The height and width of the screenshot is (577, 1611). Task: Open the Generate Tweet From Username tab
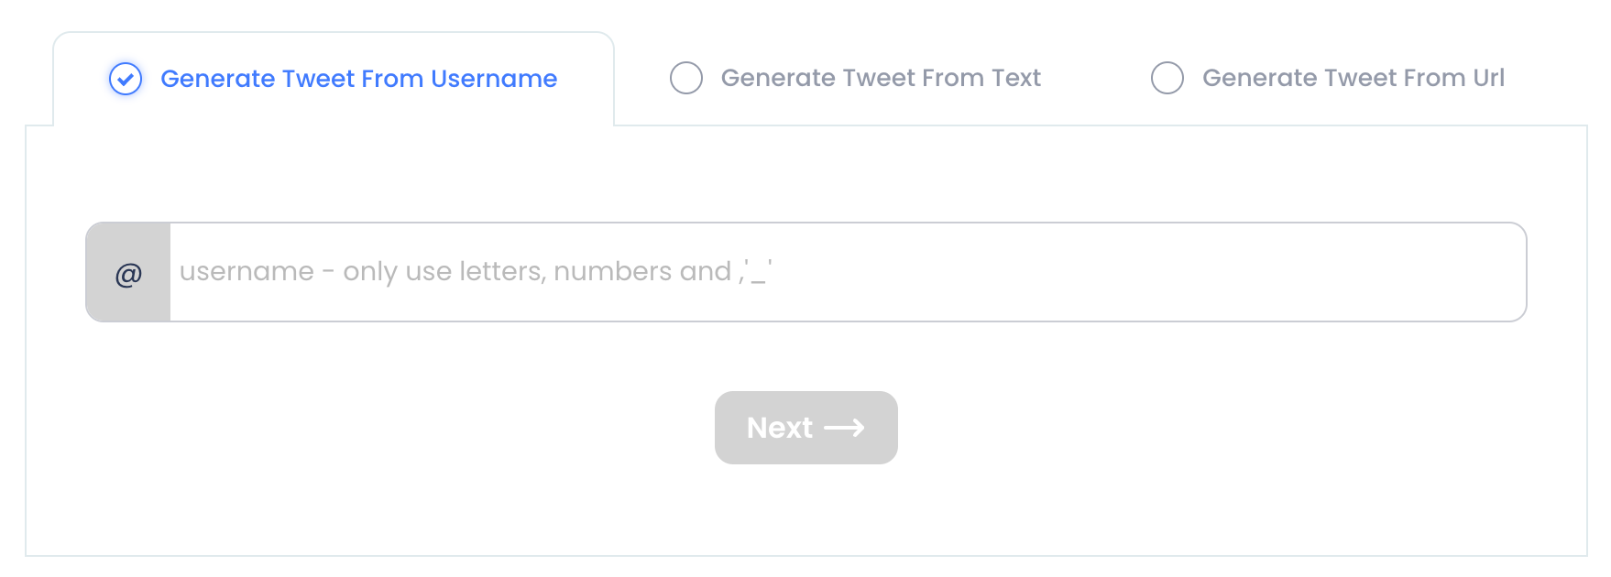[357, 79]
